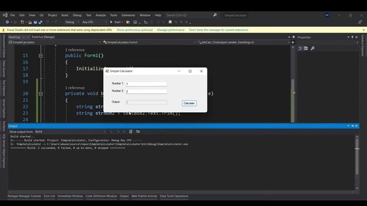Click Manage performance link
Screen dimensions: 367x206
[171, 30]
